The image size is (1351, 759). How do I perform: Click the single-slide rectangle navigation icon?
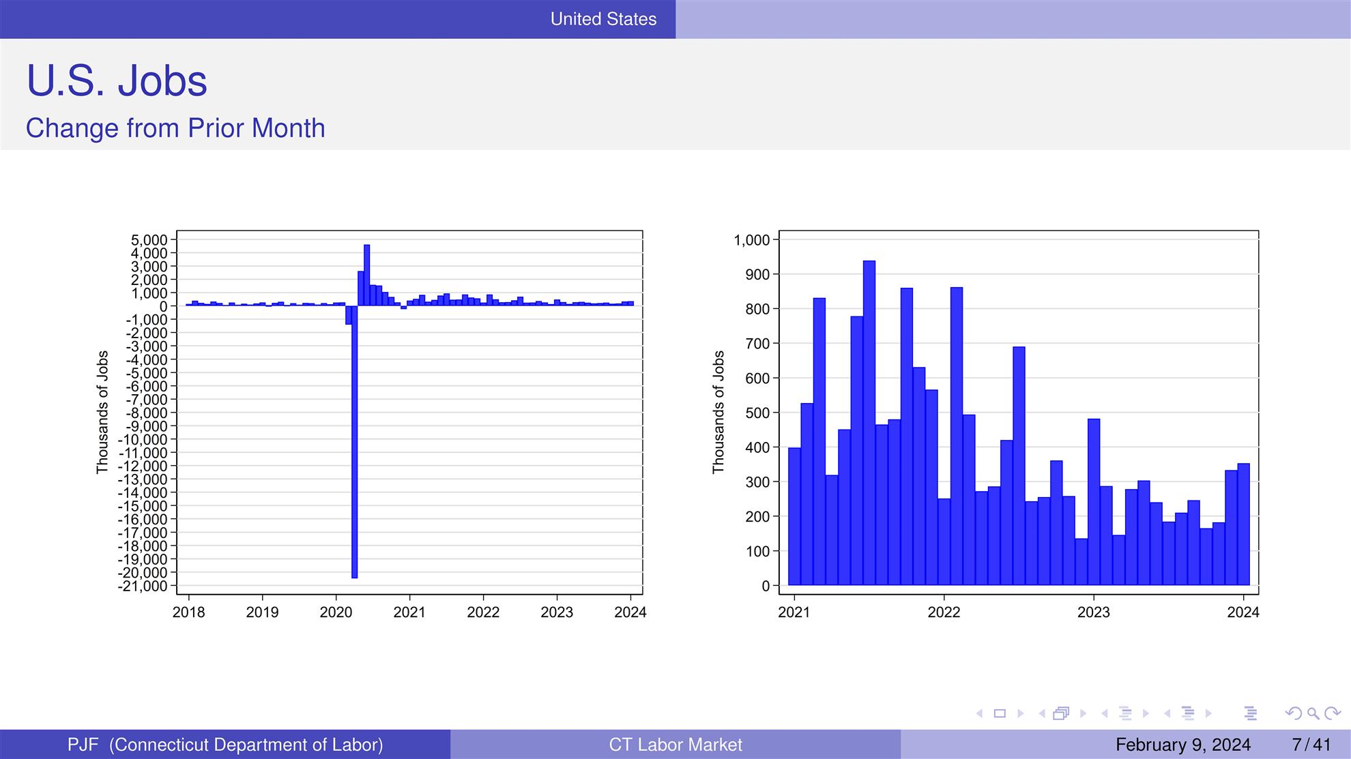coord(1000,713)
